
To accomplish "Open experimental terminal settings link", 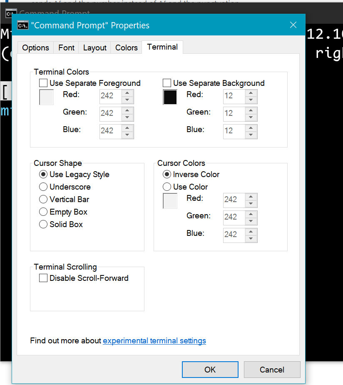I will 154,341.
